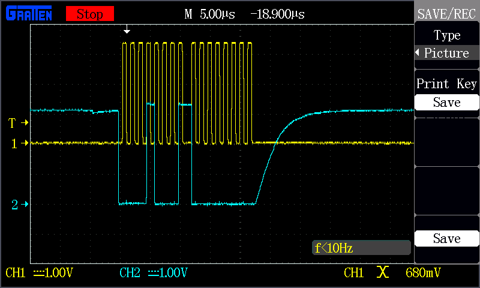Click the white trigger position arrow marker

click(127, 29)
